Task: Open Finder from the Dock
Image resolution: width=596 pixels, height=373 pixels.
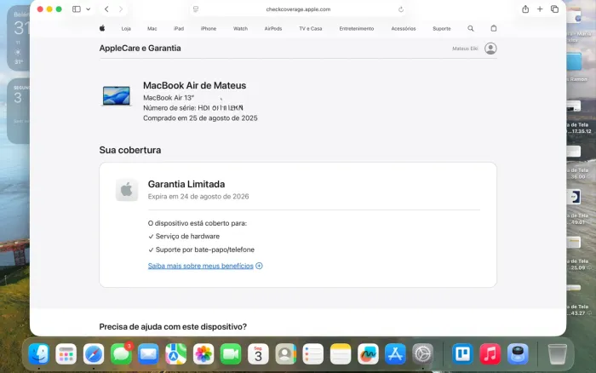Action: [x=39, y=354]
